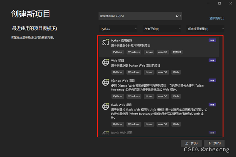Click Python tag under Django Web 项目

tap(118, 96)
